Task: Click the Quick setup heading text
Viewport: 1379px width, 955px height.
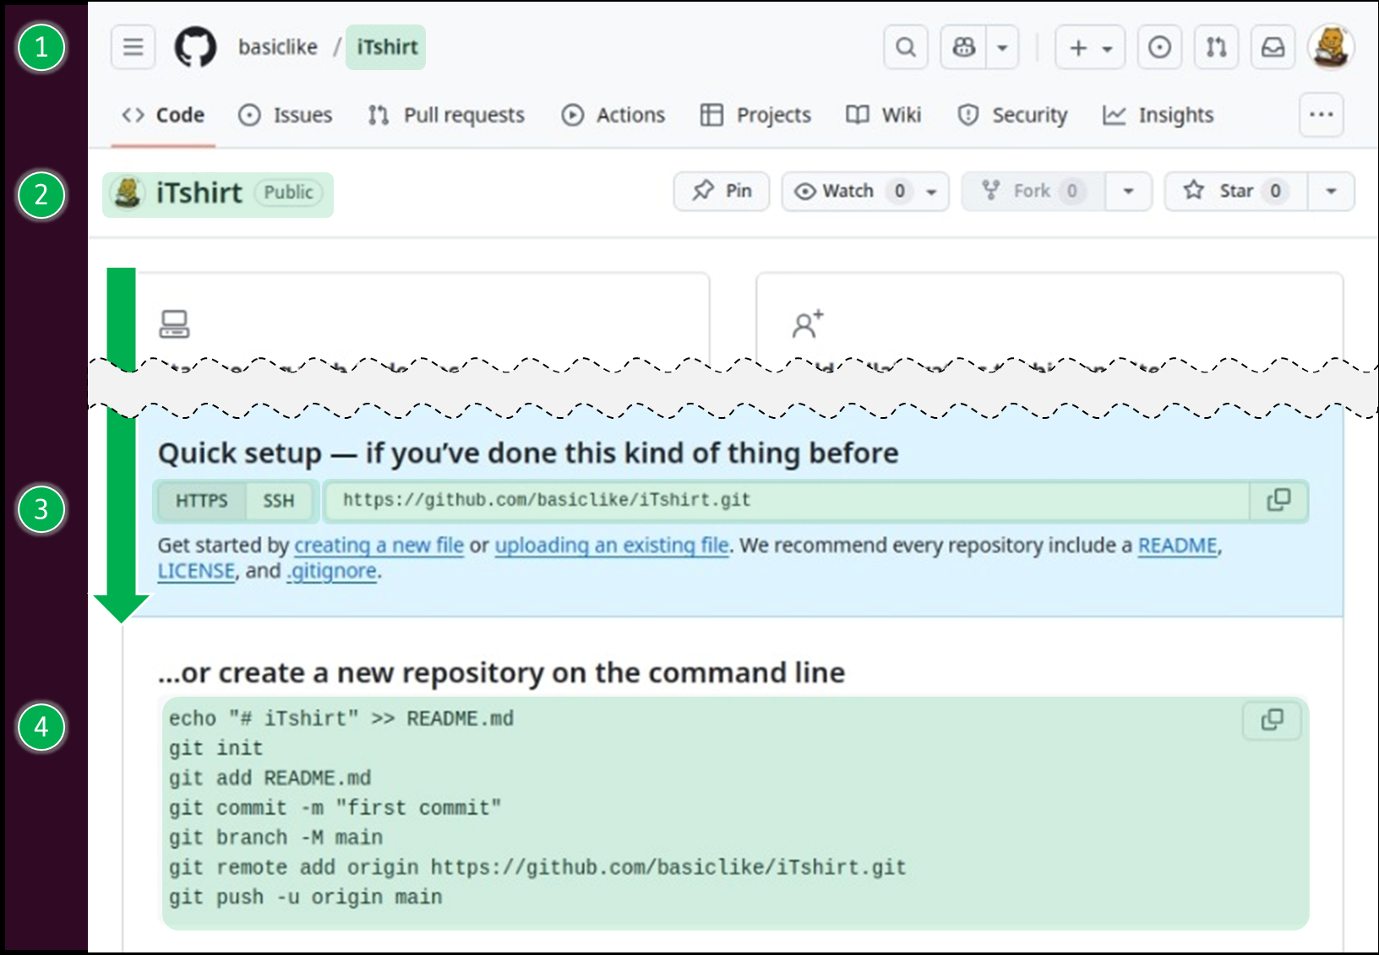Action: 528,453
